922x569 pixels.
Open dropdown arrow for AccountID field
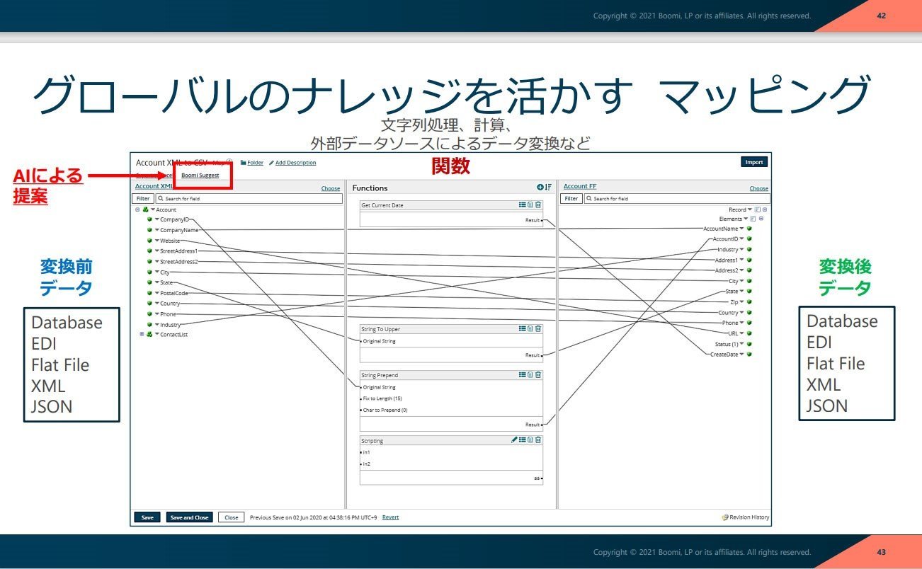tap(742, 239)
